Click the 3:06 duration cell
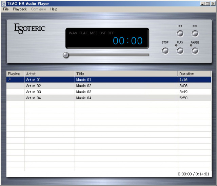 [195, 86]
